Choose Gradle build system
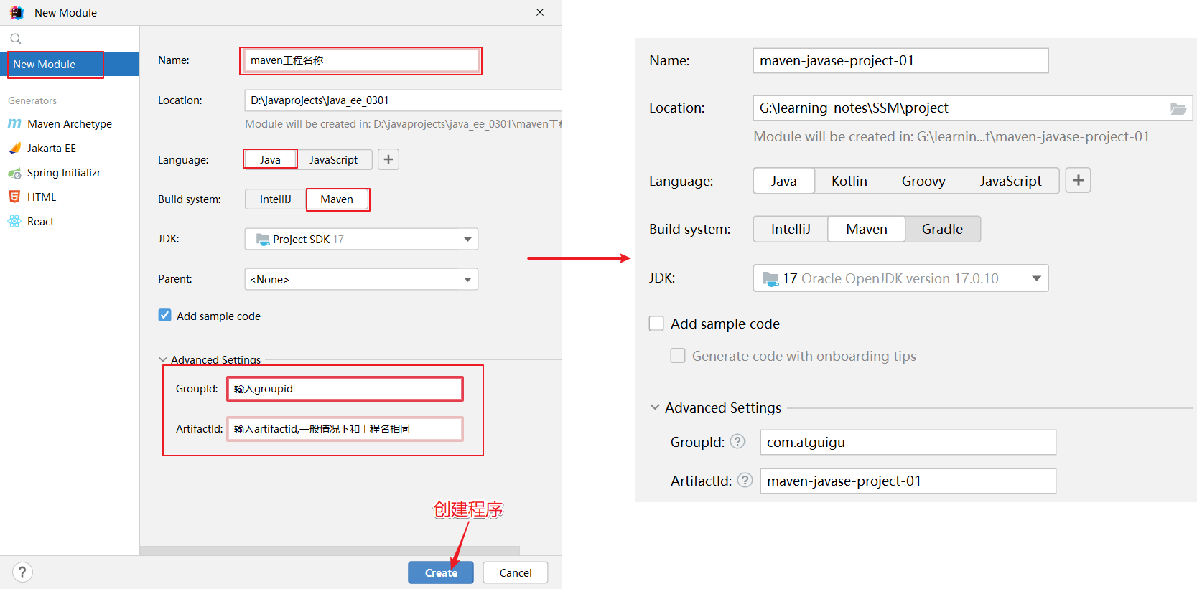Screen dimensions: 1197x589 [942, 229]
